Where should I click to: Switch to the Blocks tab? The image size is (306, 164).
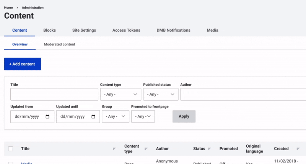pos(49,30)
